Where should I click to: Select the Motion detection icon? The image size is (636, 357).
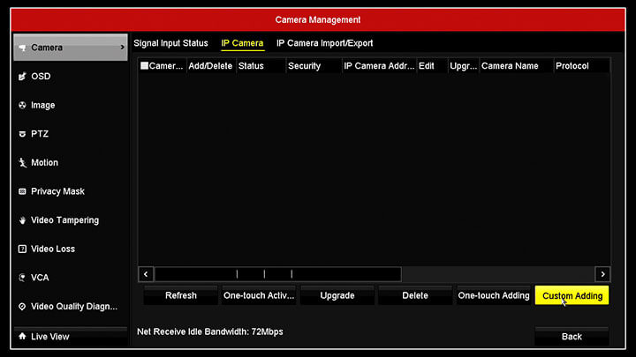pyautogui.click(x=22, y=163)
